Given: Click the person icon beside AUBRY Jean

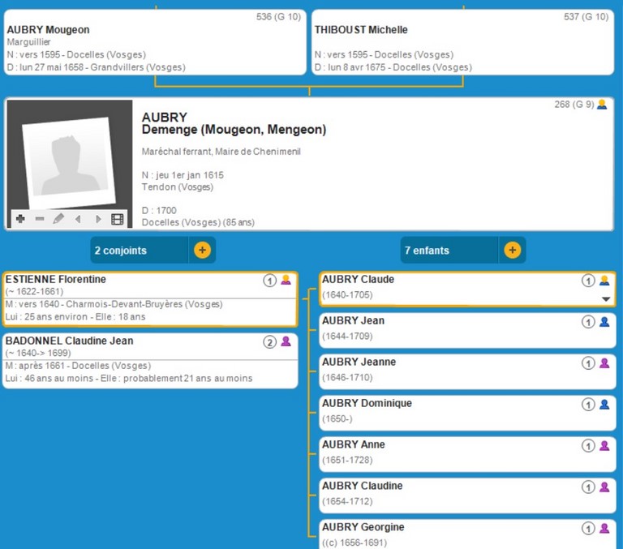Looking at the screenshot, I should pos(604,322).
